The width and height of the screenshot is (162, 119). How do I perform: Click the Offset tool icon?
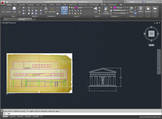(x=41, y=13)
